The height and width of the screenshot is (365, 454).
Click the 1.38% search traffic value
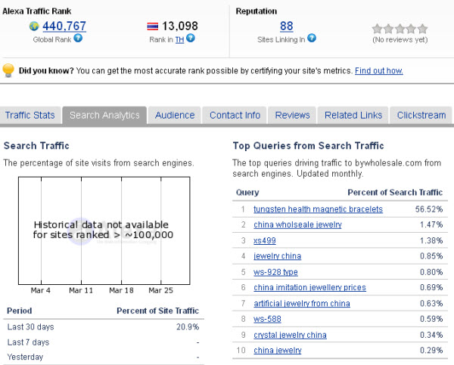(431, 240)
